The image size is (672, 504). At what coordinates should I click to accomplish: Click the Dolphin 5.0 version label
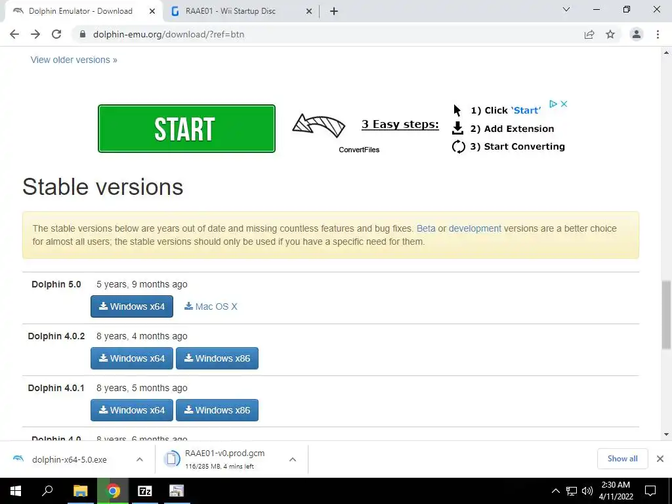tap(56, 284)
